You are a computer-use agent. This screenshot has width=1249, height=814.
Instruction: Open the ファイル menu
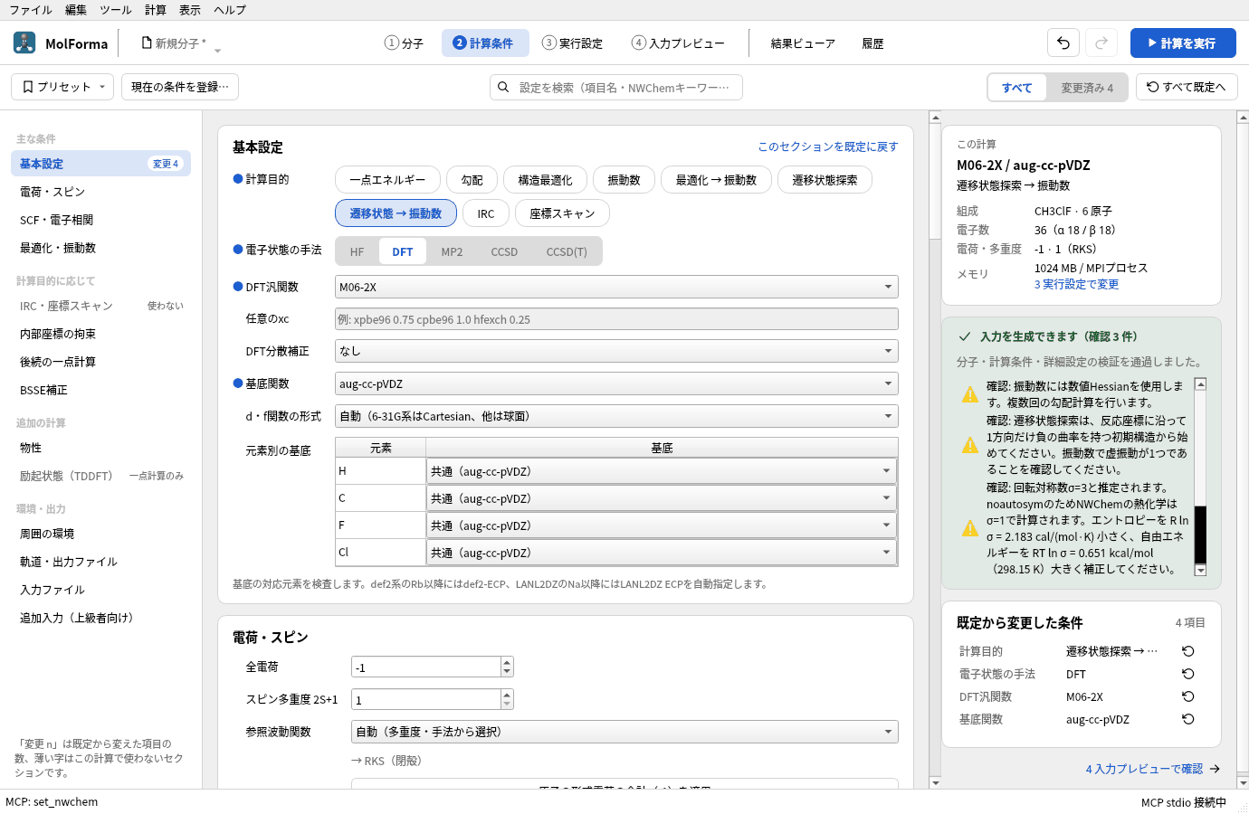pyautogui.click(x=31, y=10)
